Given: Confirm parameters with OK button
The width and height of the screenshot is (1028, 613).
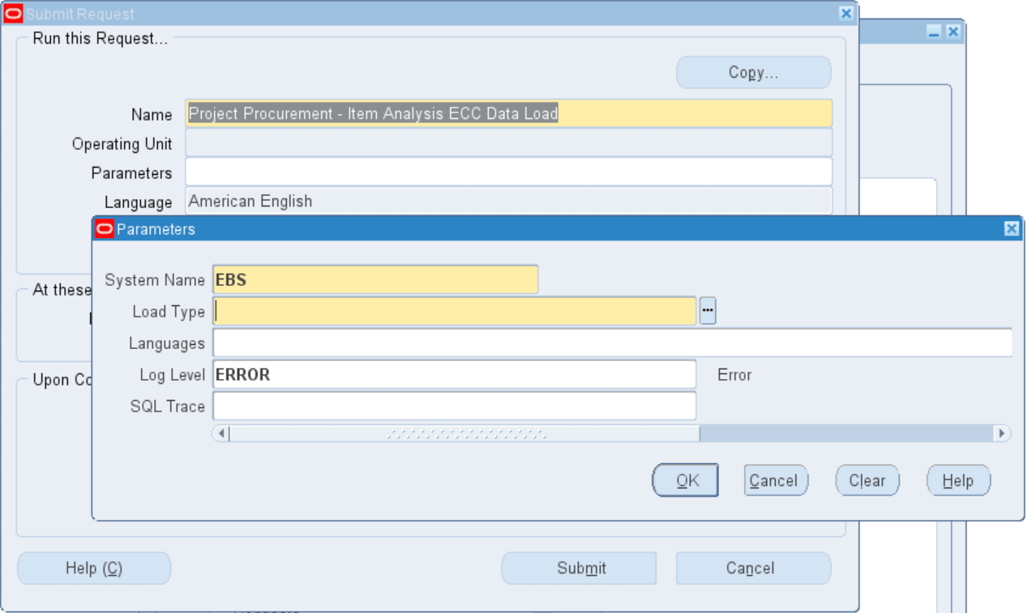Looking at the screenshot, I should (x=685, y=481).
